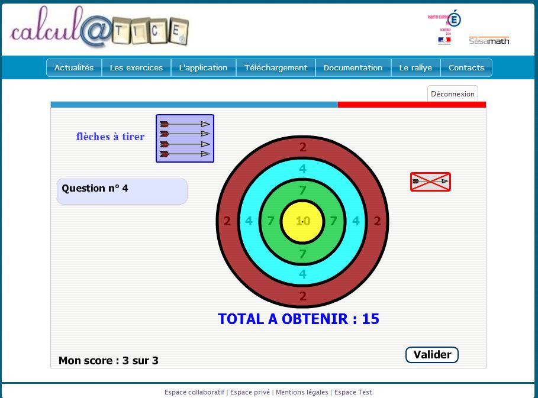Pick the last arrow in the quiver

(185, 154)
